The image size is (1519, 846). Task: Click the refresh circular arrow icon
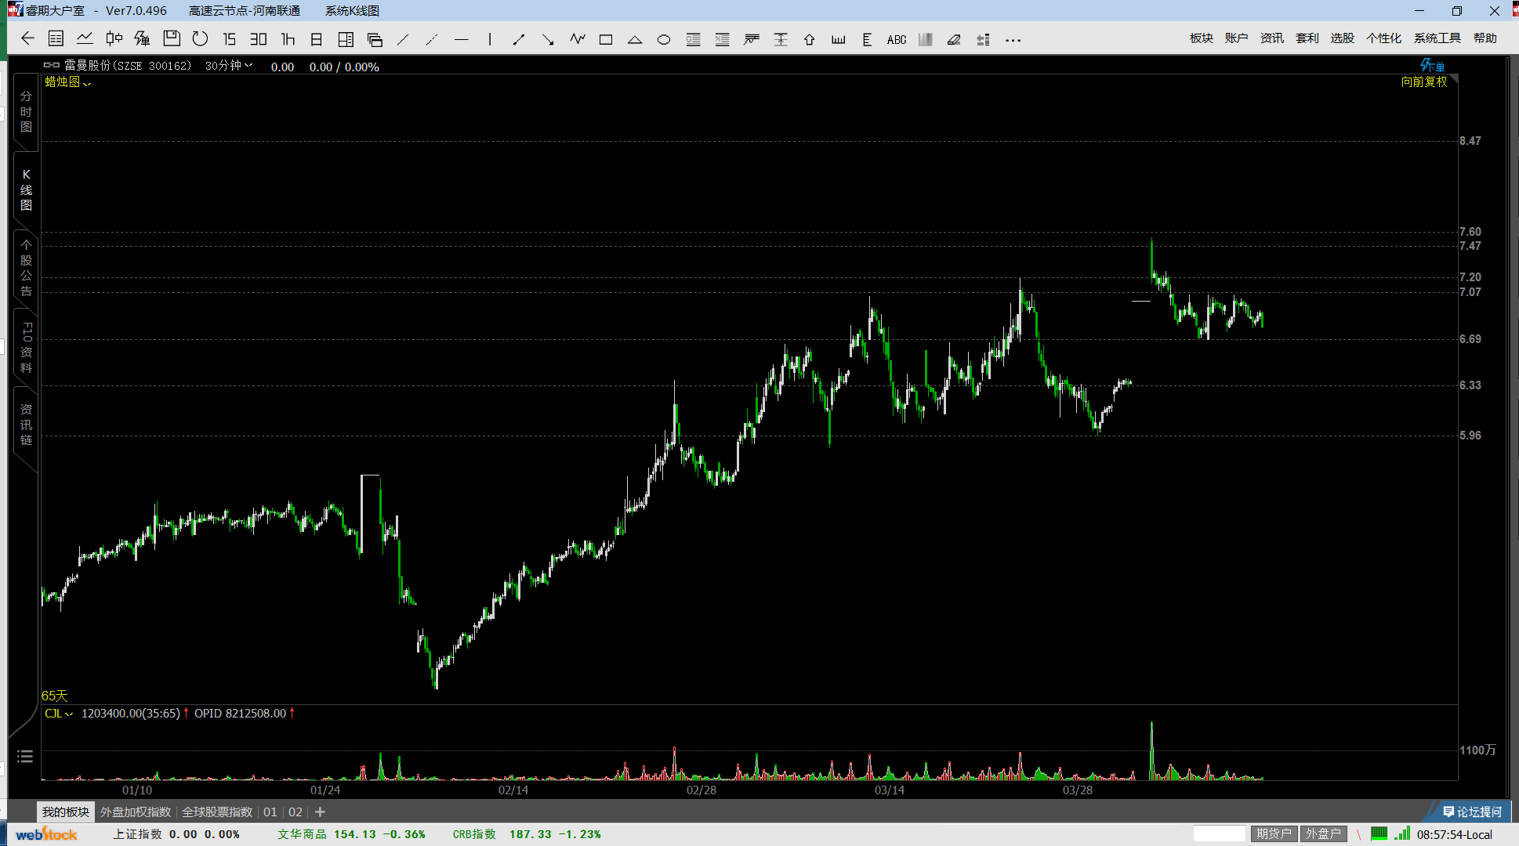[x=201, y=39]
